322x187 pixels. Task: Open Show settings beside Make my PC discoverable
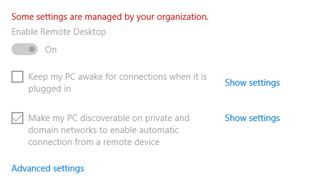(252, 118)
